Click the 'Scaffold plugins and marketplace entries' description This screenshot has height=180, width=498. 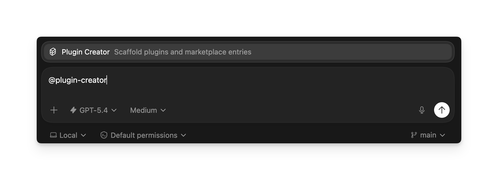183,52
